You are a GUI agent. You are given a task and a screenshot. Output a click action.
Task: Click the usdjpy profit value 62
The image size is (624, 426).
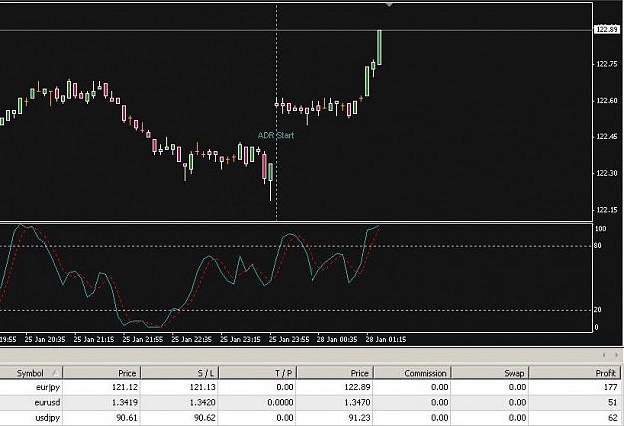[x=612, y=418]
